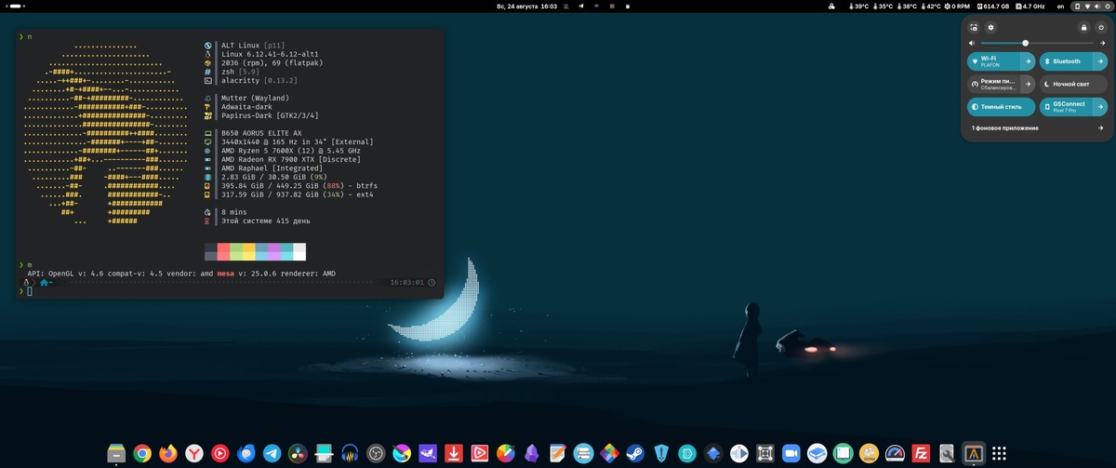Open sound output options arrow next to volume

1101,44
